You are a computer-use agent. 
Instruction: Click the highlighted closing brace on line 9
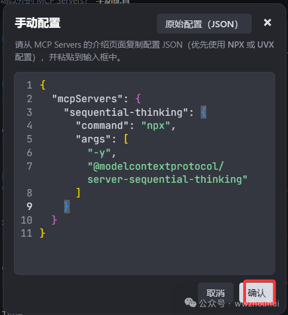67,207
